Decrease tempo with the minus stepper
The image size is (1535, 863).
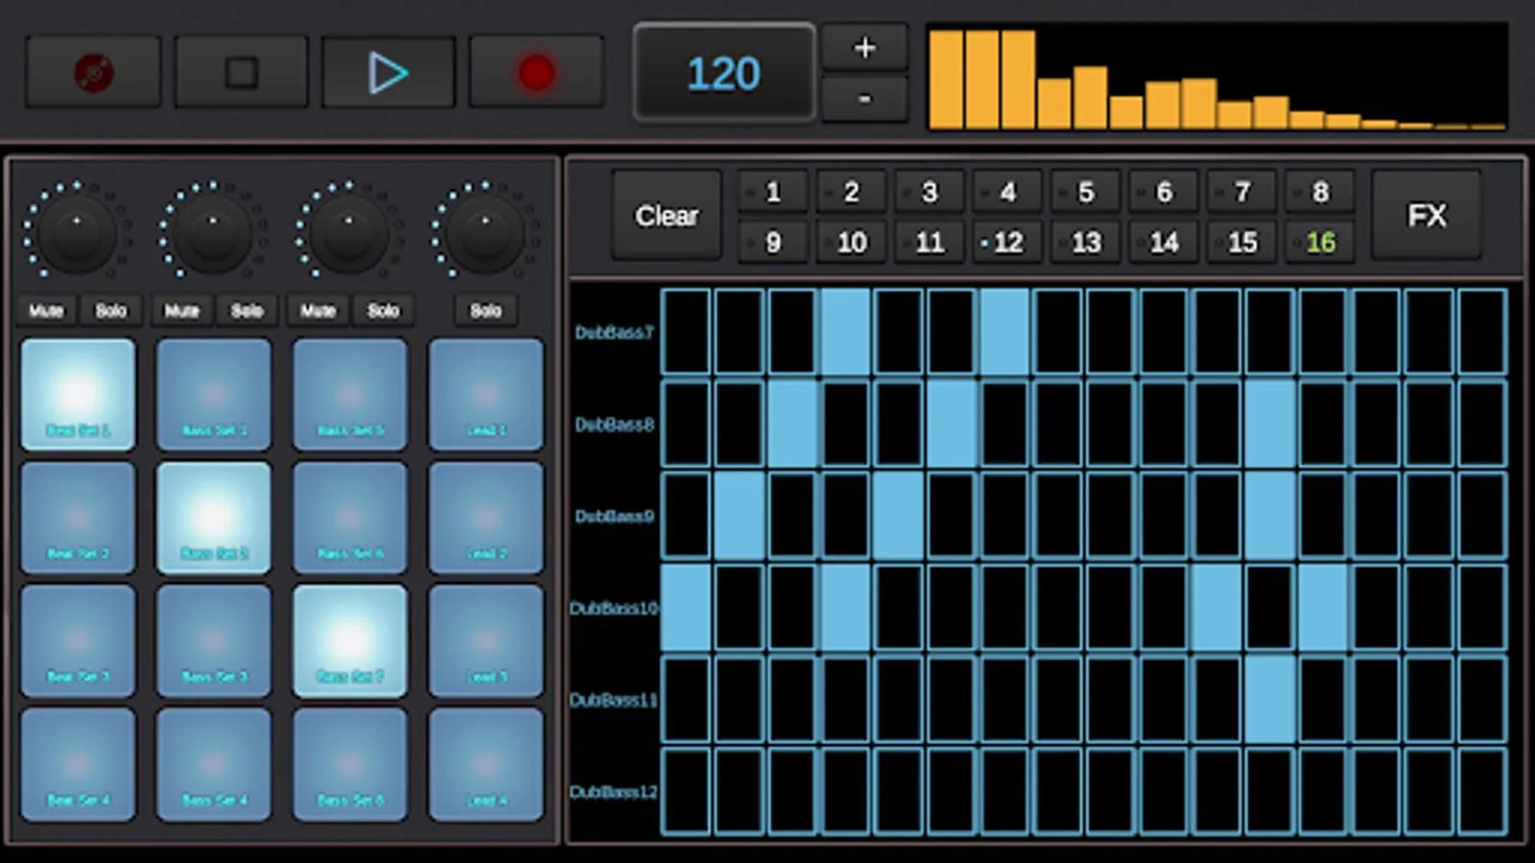click(x=863, y=97)
